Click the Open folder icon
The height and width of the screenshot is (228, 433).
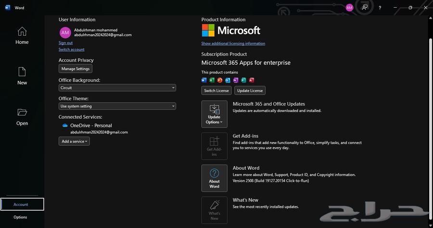pyautogui.click(x=22, y=113)
